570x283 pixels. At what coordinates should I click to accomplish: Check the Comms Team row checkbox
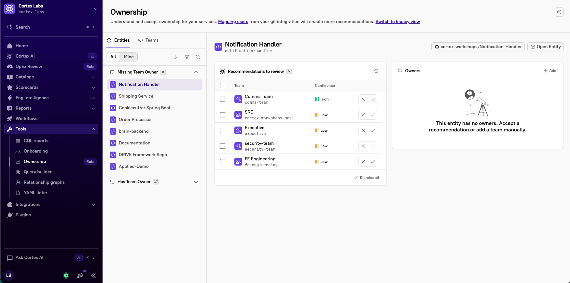point(223,99)
